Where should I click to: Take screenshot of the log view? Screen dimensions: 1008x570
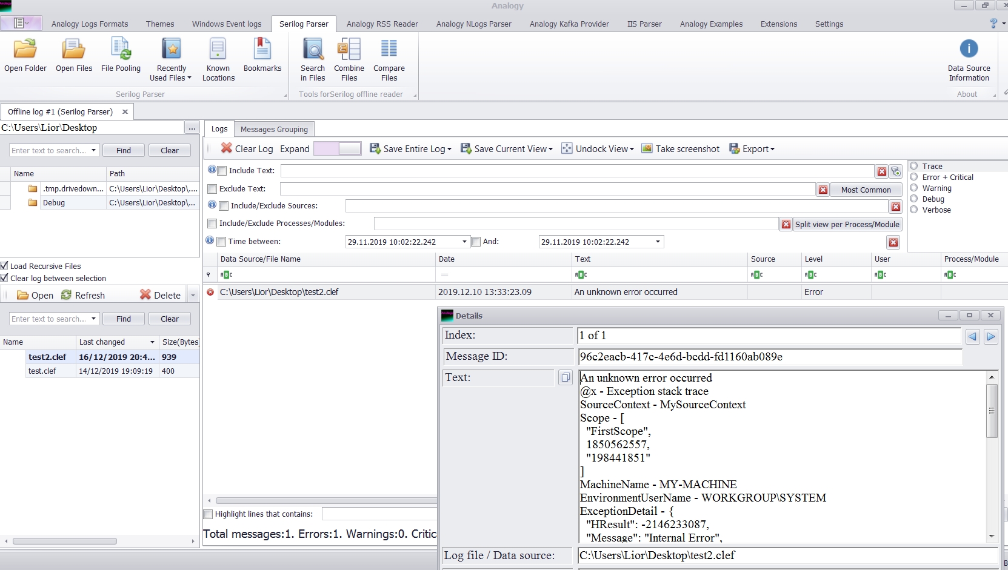681,148
